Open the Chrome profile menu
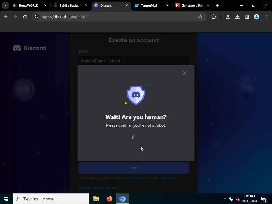Image resolution: width=272 pixels, height=204 pixels. click(x=256, y=17)
